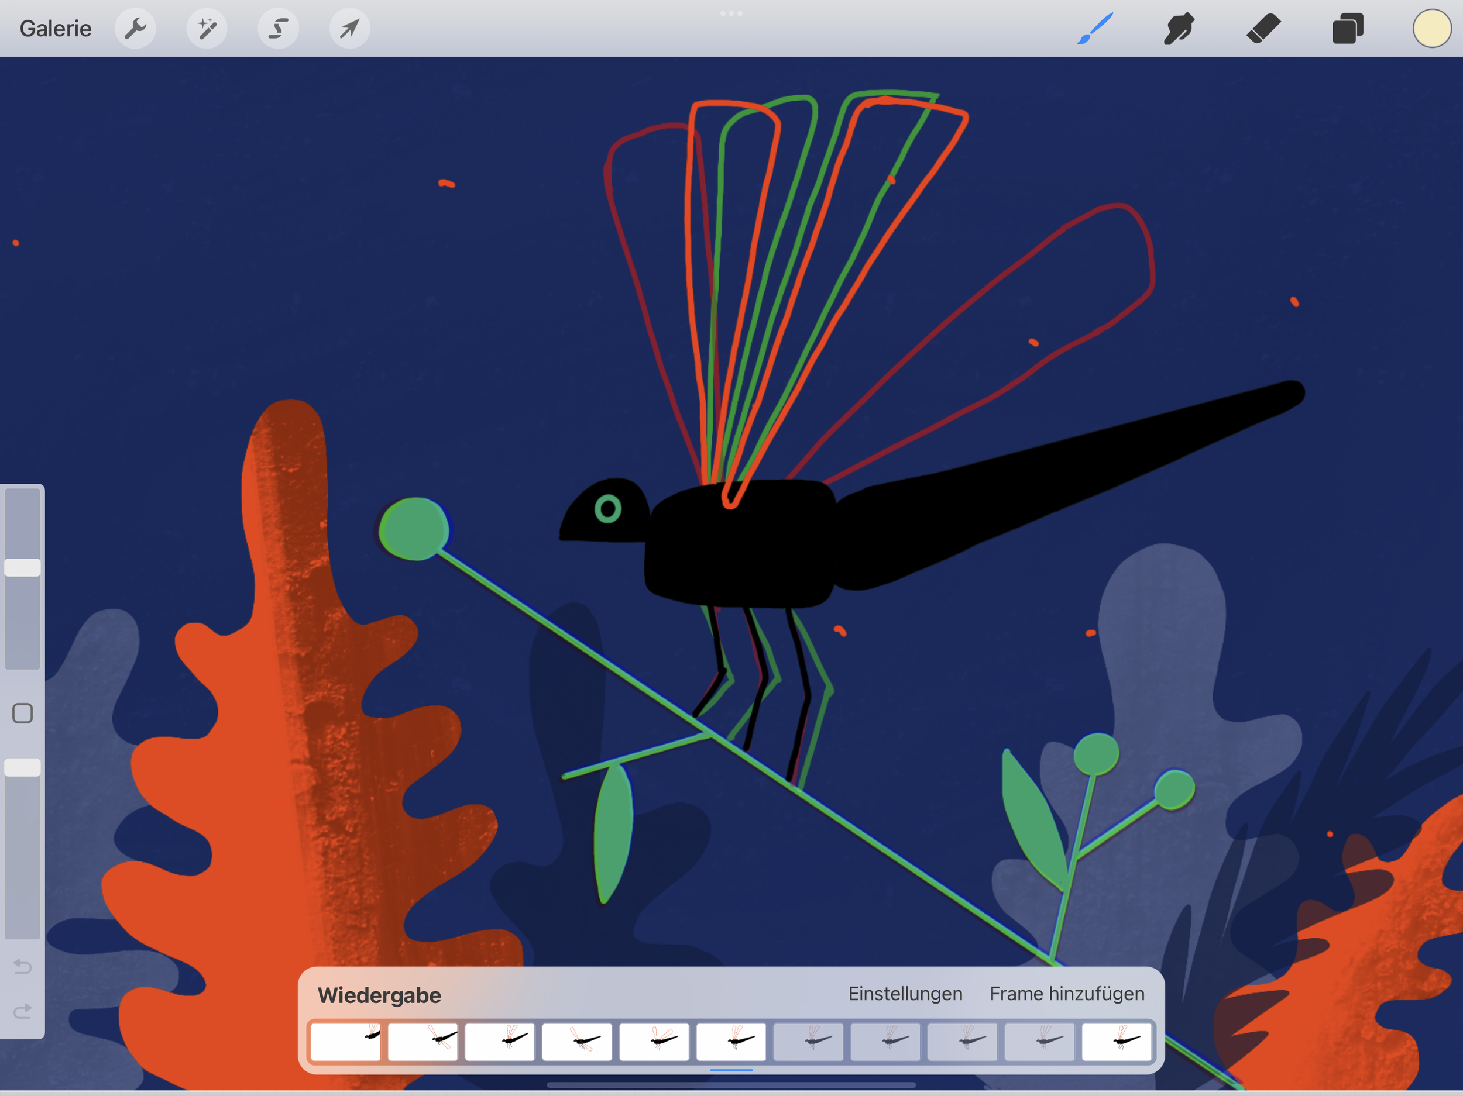Open the Actions wrench menu
The image size is (1463, 1096).
click(x=136, y=29)
